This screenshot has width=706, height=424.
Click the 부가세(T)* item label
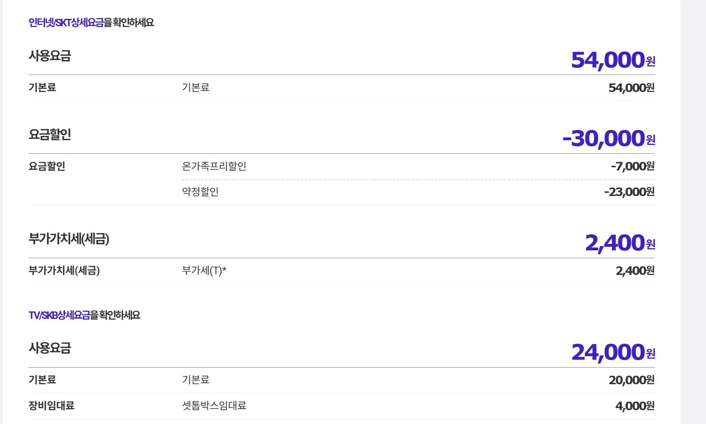pyautogui.click(x=204, y=271)
